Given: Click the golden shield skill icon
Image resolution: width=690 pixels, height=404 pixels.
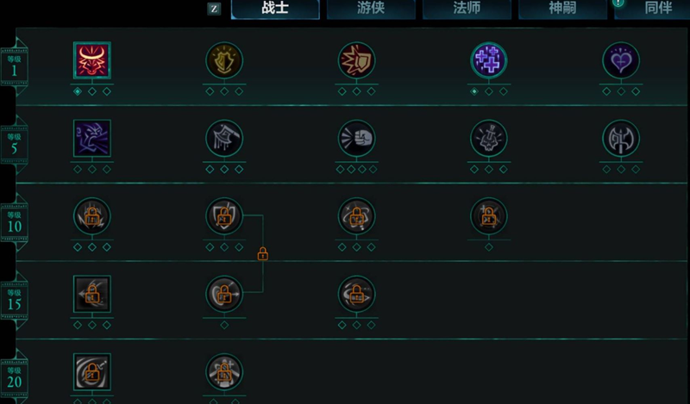Looking at the screenshot, I should pyautogui.click(x=224, y=60).
